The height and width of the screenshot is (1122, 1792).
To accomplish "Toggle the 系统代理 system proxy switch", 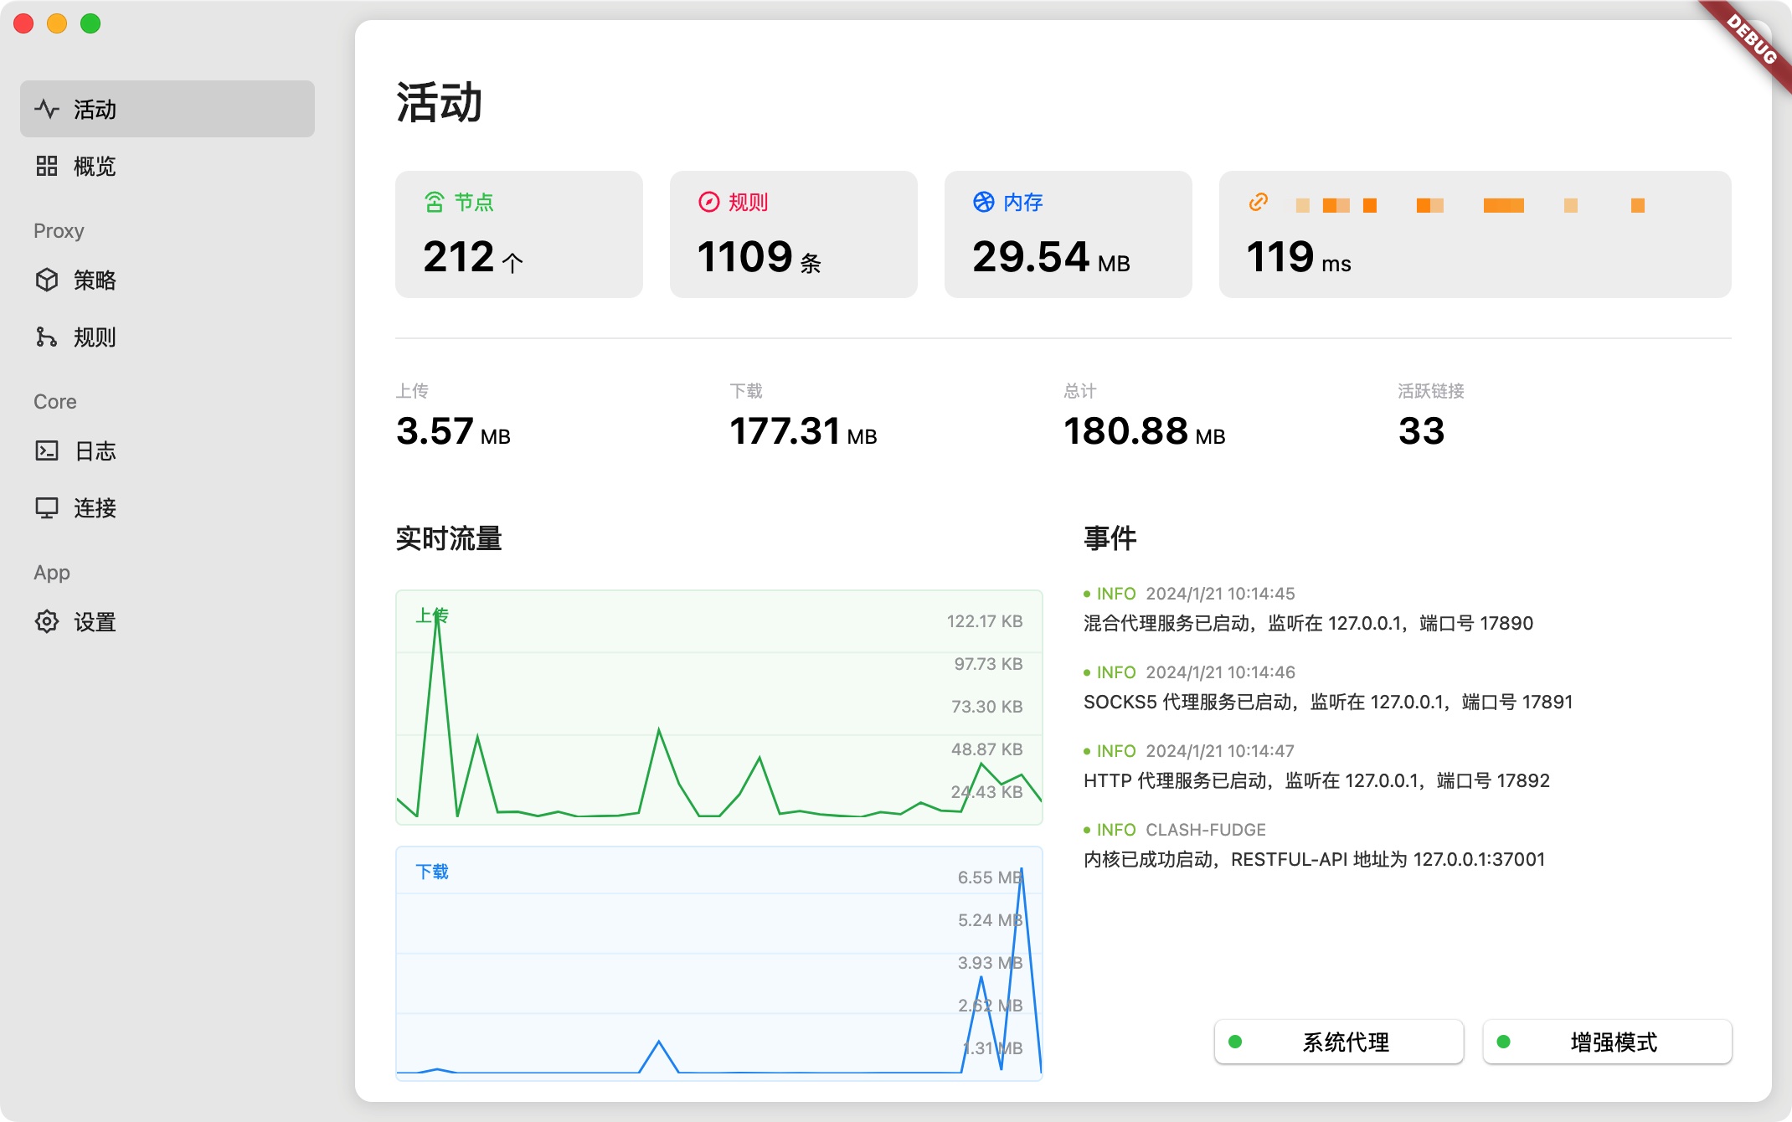I will (x=1338, y=1042).
